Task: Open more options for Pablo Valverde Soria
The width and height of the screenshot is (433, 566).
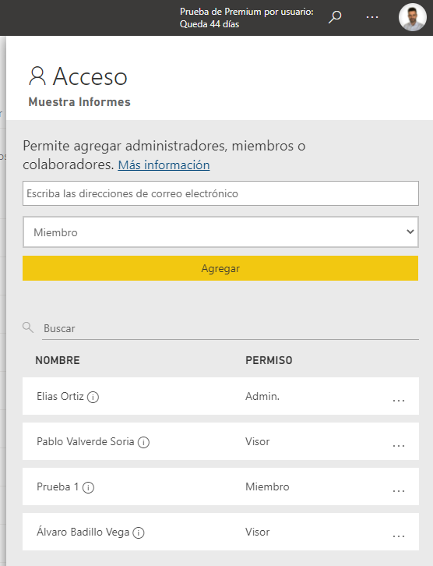Action: (399, 446)
